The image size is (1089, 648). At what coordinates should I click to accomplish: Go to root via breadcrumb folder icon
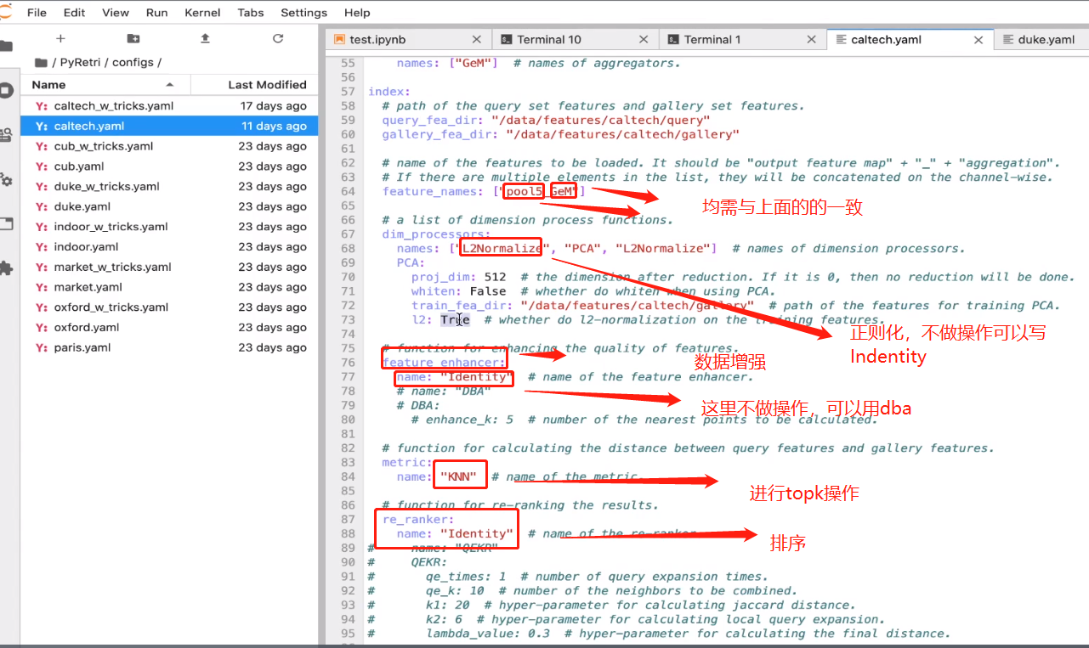pos(41,63)
